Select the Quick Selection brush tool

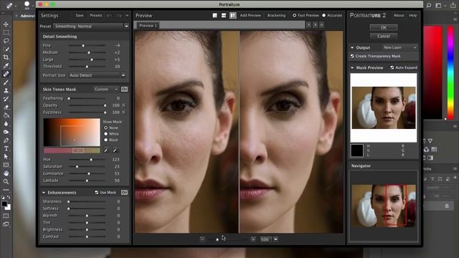pyautogui.click(x=6, y=49)
